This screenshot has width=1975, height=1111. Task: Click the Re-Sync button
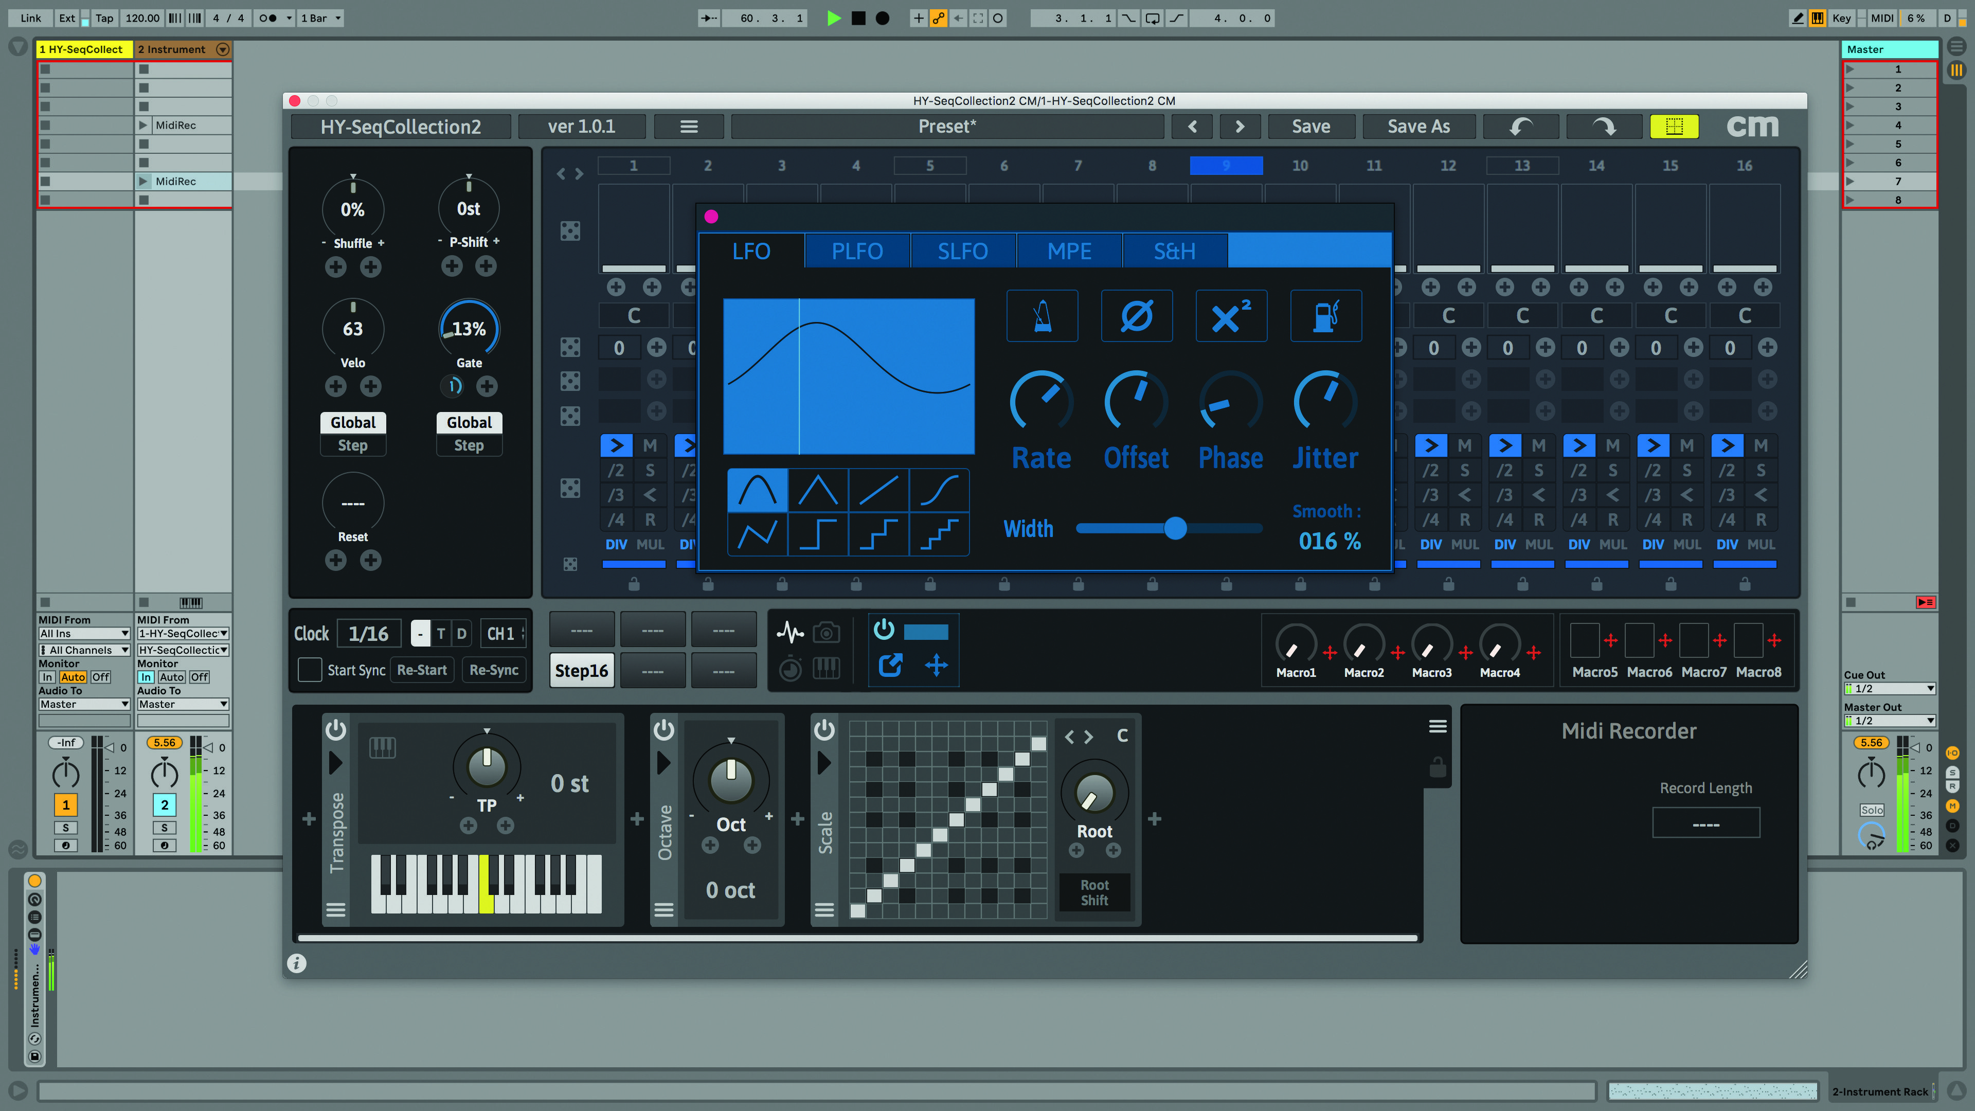[x=494, y=670]
